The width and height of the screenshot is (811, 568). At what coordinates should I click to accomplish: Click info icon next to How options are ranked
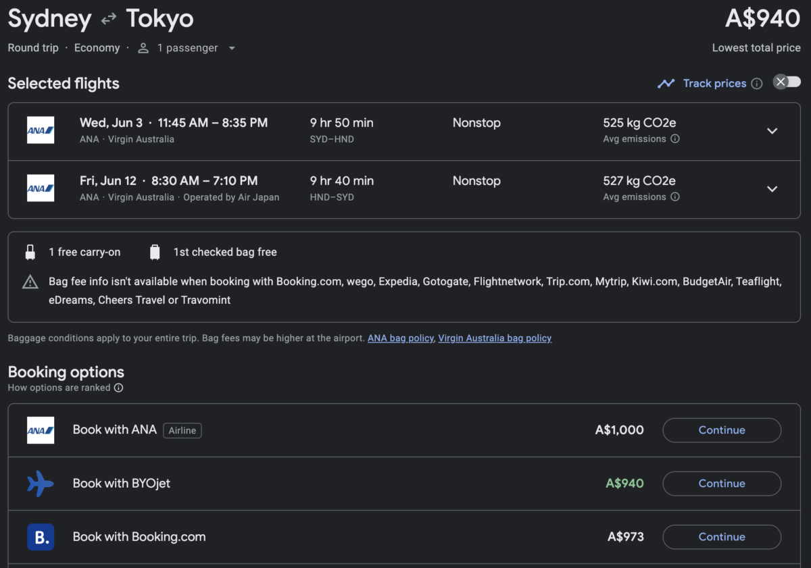click(118, 388)
